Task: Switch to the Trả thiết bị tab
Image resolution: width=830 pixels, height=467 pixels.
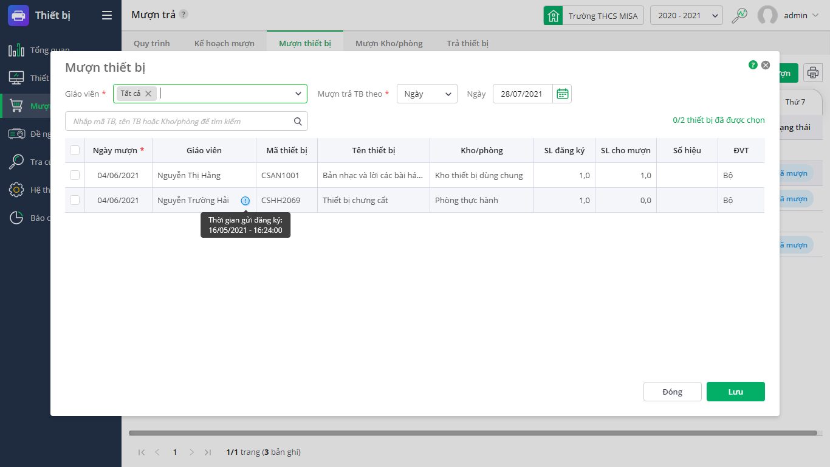Action: point(468,43)
